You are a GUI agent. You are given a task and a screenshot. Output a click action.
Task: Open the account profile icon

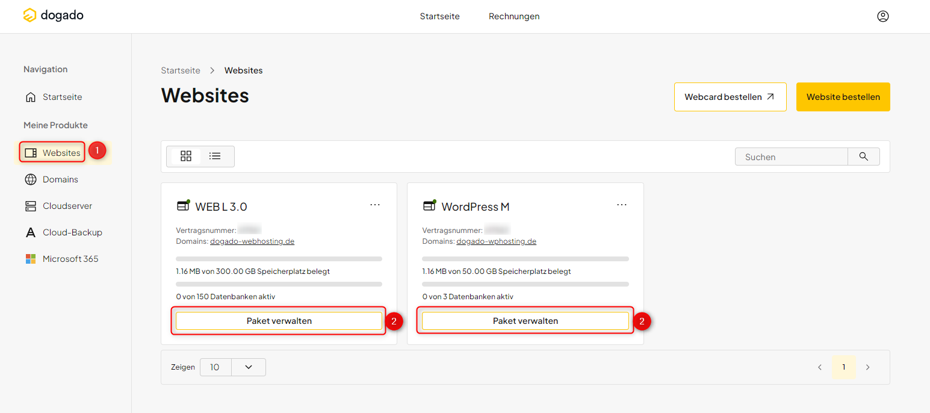click(882, 16)
